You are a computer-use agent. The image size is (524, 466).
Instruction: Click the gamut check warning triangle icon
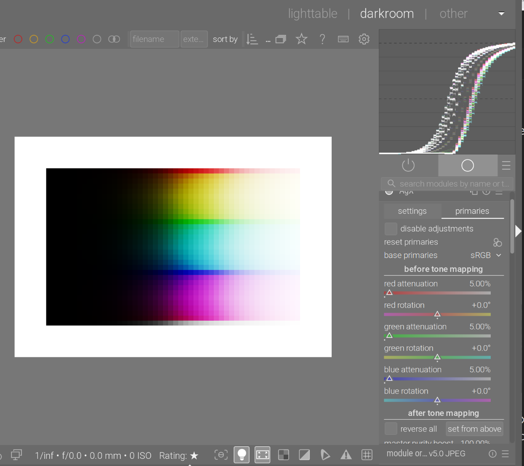tap(346, 455)
